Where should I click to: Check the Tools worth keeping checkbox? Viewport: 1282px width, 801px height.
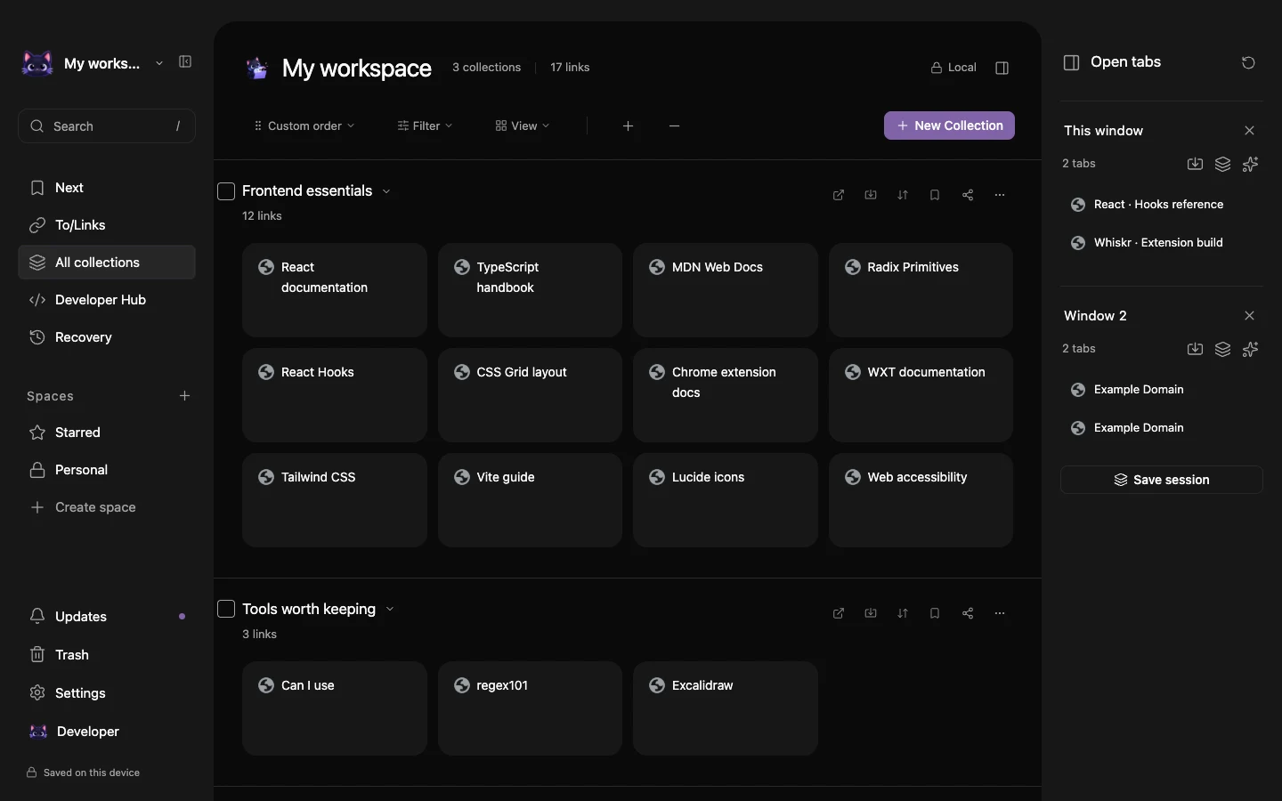pos(226,609)
